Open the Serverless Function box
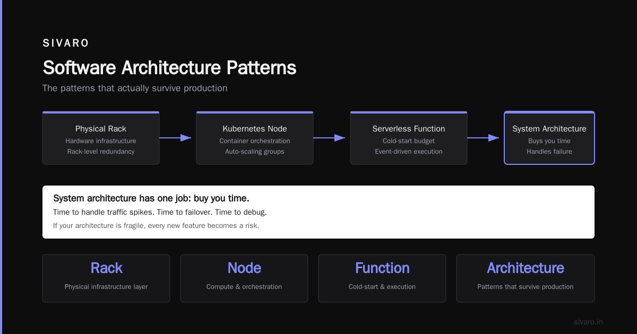Viewport: 637px width, 334px height. pyautogui.click(x=409, y=138)
